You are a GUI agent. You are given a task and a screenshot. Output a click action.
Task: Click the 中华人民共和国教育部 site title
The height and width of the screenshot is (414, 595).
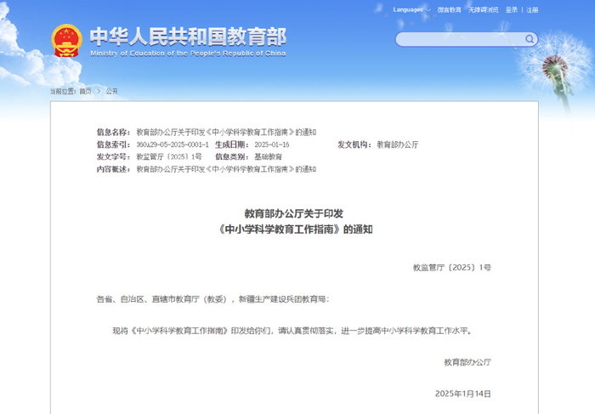pyautogui.click(x=188, y=37)
